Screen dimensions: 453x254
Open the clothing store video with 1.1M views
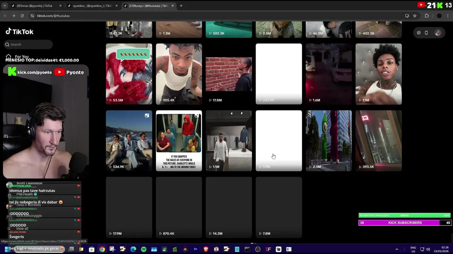point(229,140)
